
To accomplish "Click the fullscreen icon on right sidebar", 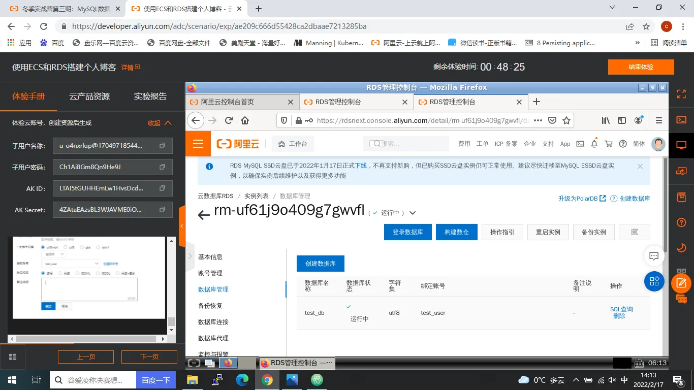I will (x=681, y=94).
